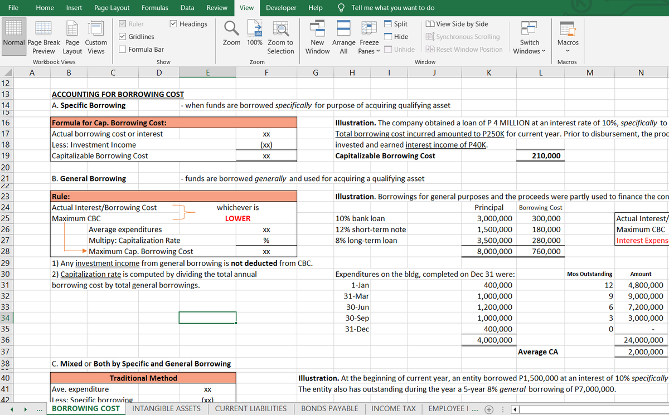Go to next sheet tab arrow
Screen dimensions: 669x415
click(25, 408)
